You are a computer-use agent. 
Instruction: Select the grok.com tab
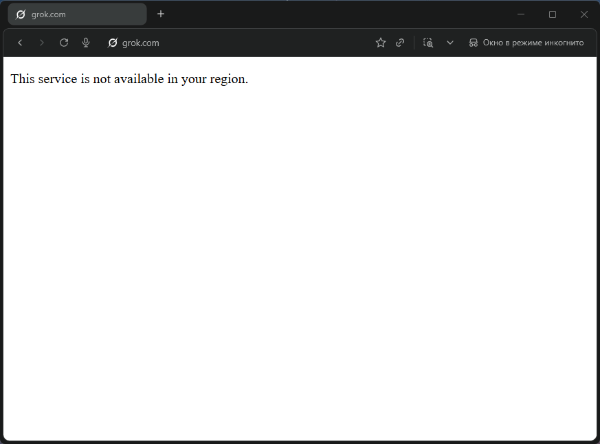[77, 14]
